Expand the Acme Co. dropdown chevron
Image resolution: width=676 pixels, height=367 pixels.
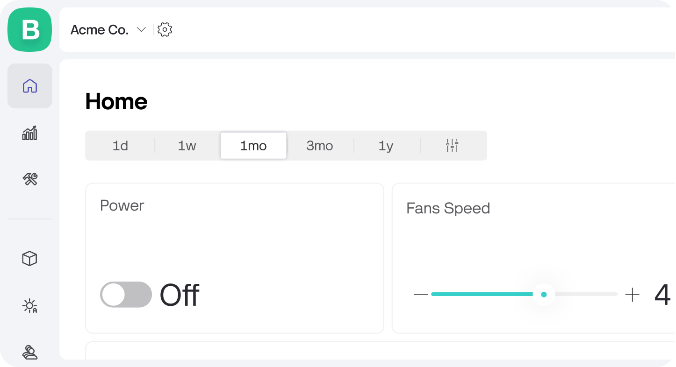[x=141, y=30]
